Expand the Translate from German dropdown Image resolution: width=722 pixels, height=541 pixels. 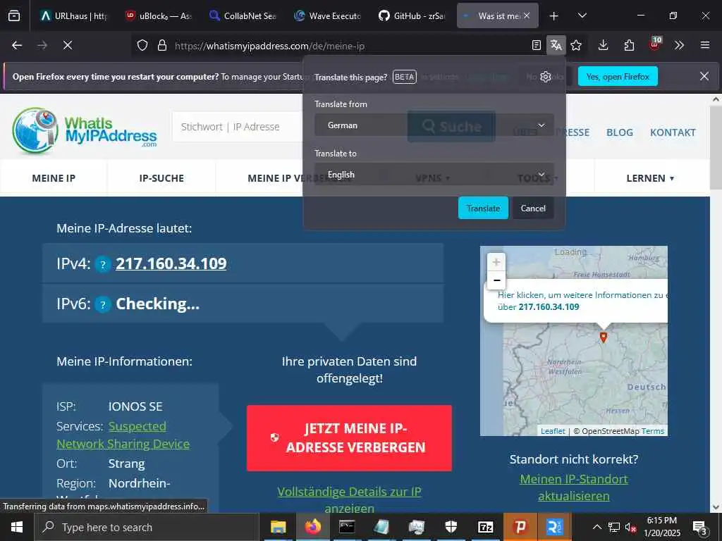click(434, 125)
